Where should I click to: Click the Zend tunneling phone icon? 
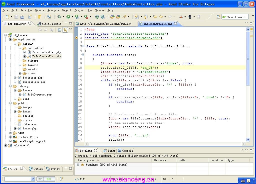(190, 17)
